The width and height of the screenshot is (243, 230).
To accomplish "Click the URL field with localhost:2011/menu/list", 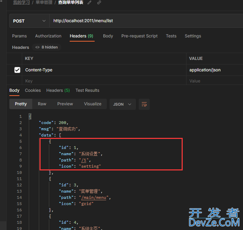I will tap(146, 21).
